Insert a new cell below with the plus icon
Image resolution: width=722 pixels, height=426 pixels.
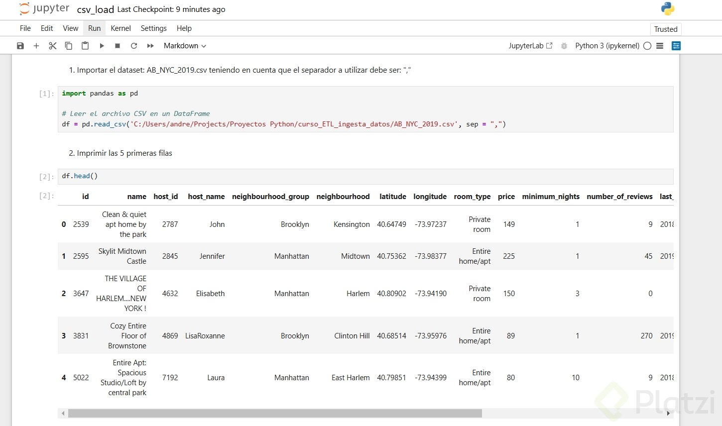pyautogui.click(x=36, y=46)
